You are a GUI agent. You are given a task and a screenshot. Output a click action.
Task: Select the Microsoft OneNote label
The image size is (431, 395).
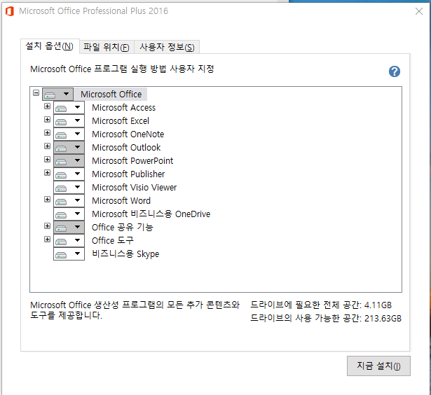click(x=128, y=134)
